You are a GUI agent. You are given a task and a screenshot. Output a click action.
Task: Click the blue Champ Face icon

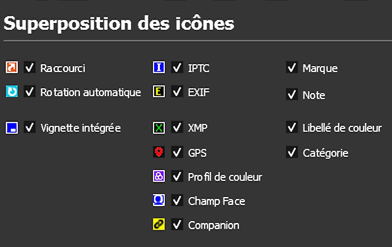(159, 200)
